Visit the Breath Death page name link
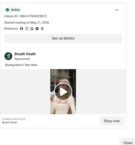Screen dimensions: 135x145 pyautogui.click(x=25, y=54)
